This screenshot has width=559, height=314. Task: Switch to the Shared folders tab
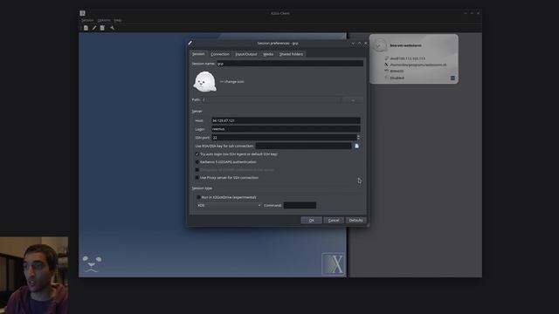tap(291, 54)
